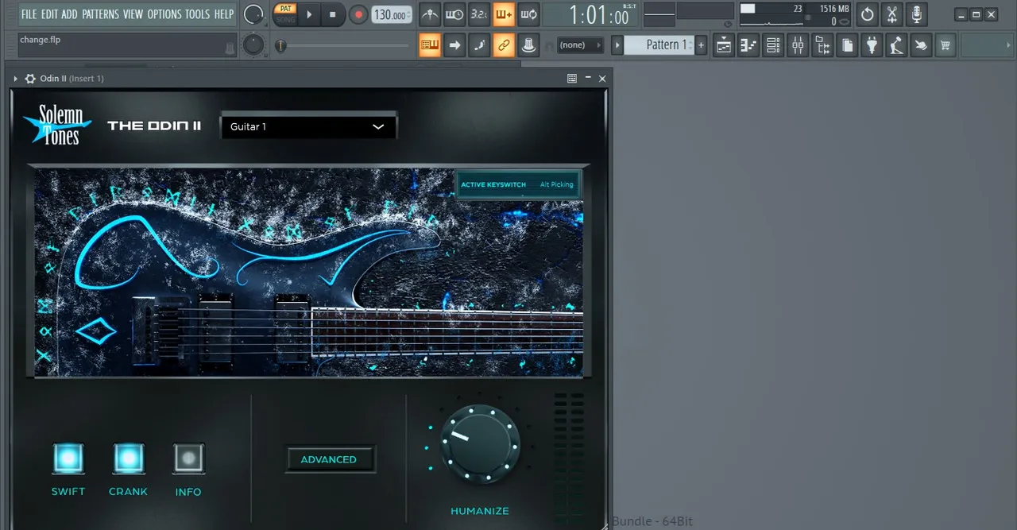This screenshot has width=1017, height=530.
Task: Open the Pattern 1 selector
Action: [x=659, y=45]
